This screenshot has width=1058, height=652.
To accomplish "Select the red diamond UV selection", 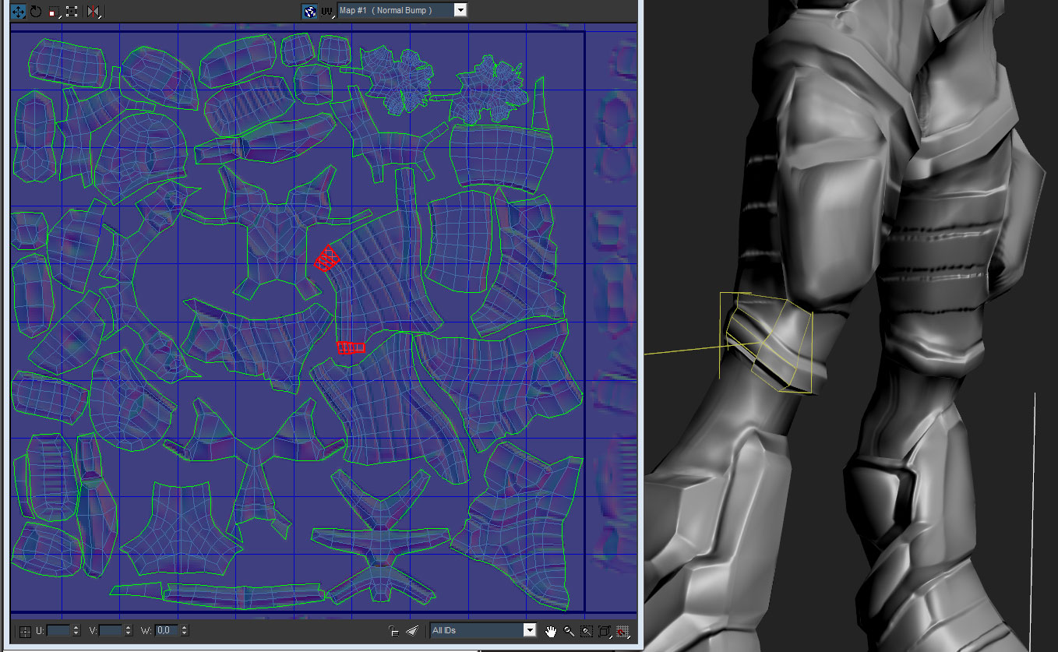I will tap(328, 259).
